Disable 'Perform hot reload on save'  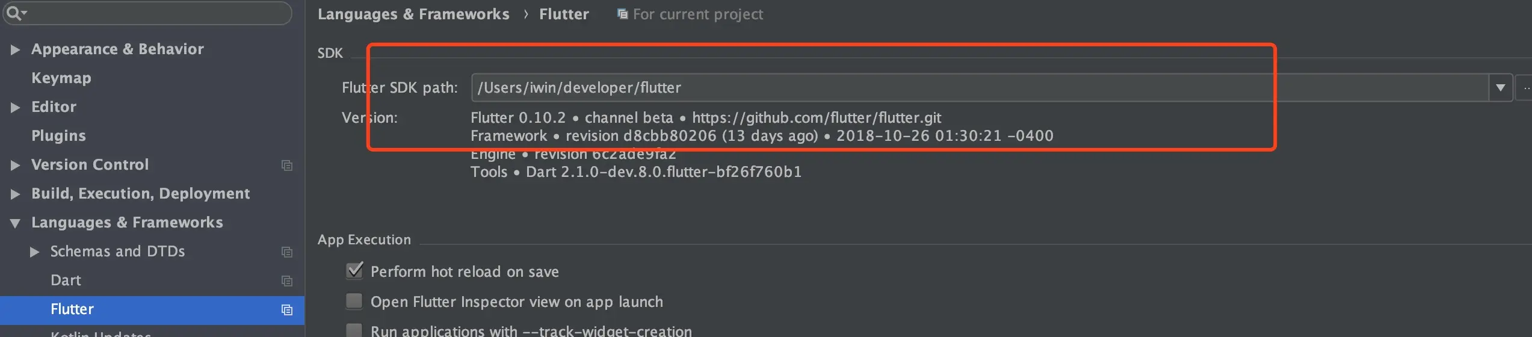tap(354, 271)
